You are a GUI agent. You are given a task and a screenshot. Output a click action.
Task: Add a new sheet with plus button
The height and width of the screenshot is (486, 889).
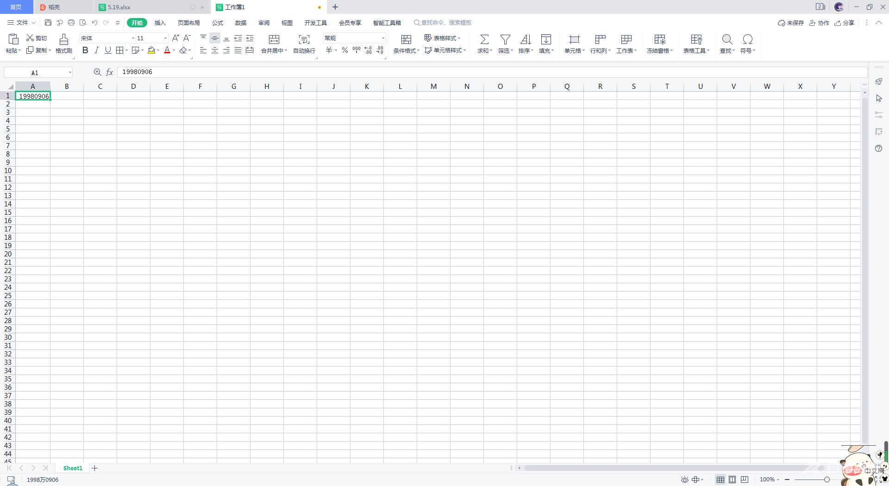click(x=95, y=468)
